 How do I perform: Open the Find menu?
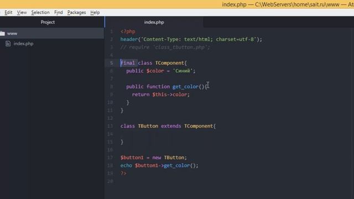pos(59,12)
